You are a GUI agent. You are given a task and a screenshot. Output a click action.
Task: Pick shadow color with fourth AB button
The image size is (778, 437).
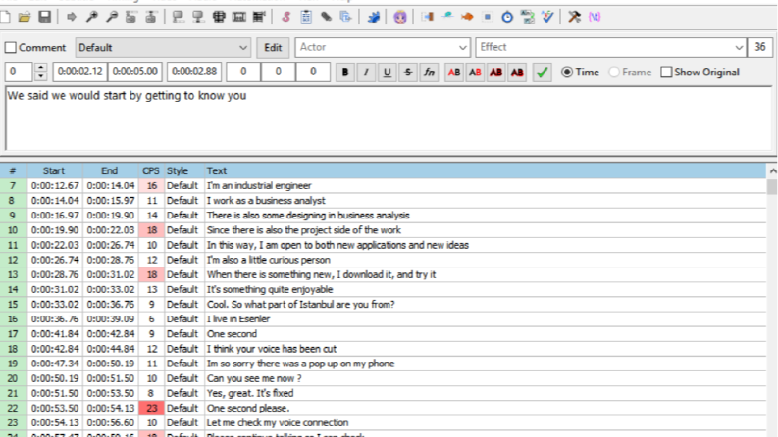[517, 73]
